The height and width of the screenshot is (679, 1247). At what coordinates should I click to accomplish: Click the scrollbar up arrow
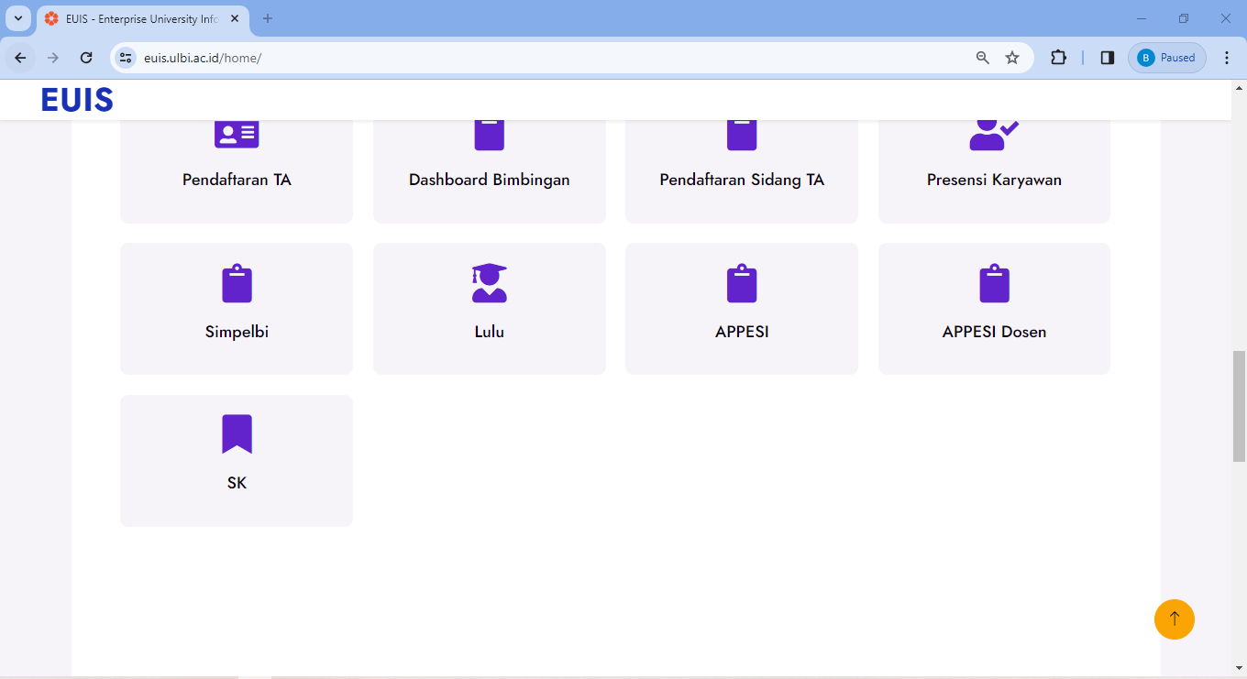click(x=1239, y=88)
